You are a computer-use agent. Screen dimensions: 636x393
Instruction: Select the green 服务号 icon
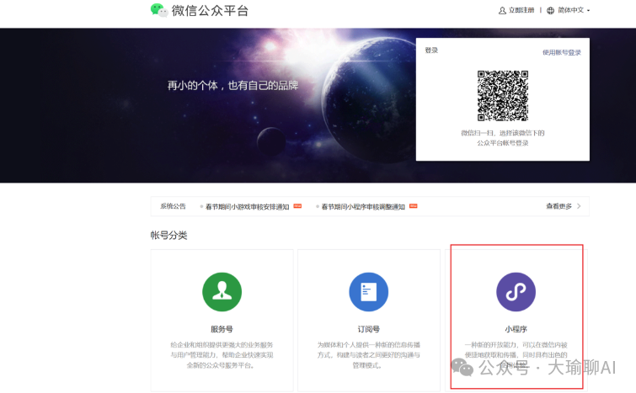pos(222,292)
